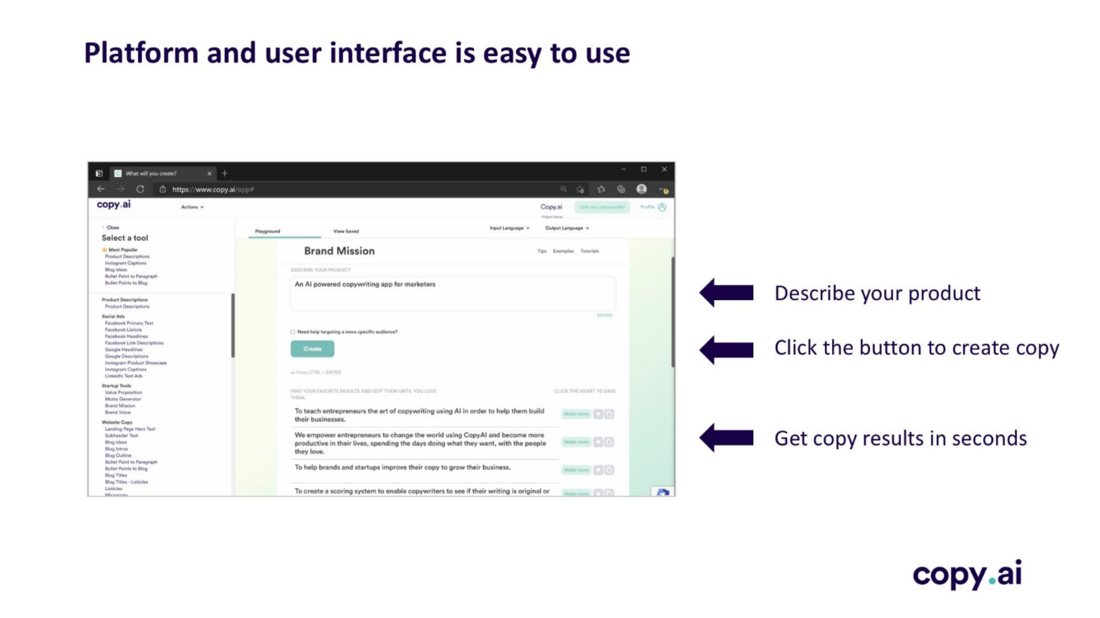View site info via the lock icon

162,189
